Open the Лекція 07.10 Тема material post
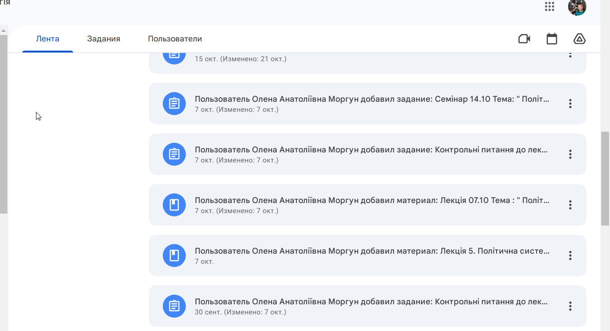The image size is (610, 331). tap(367, 205)
